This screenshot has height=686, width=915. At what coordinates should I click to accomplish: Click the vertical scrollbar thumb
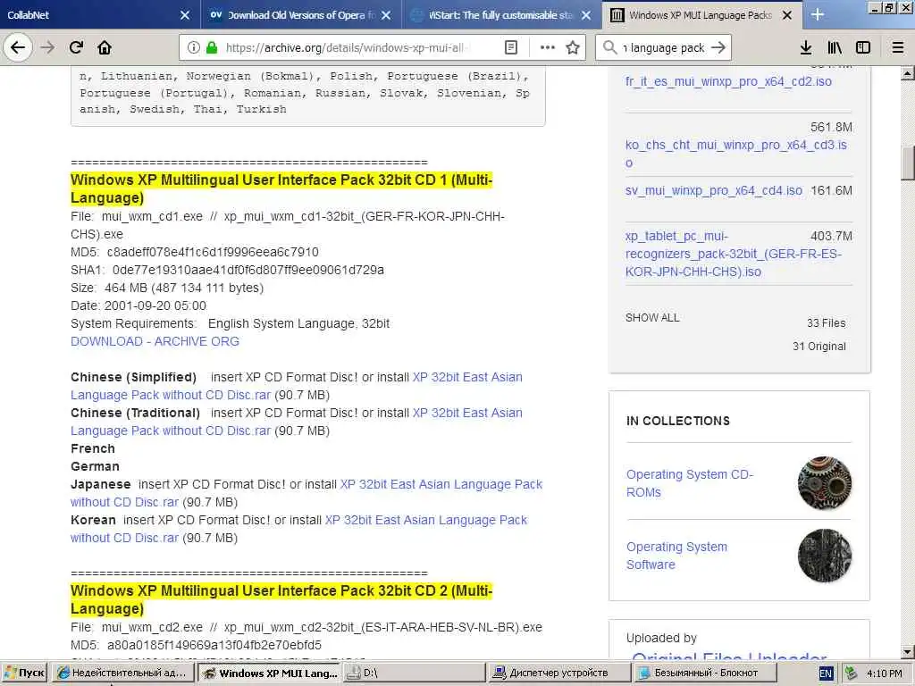[908, 163]
